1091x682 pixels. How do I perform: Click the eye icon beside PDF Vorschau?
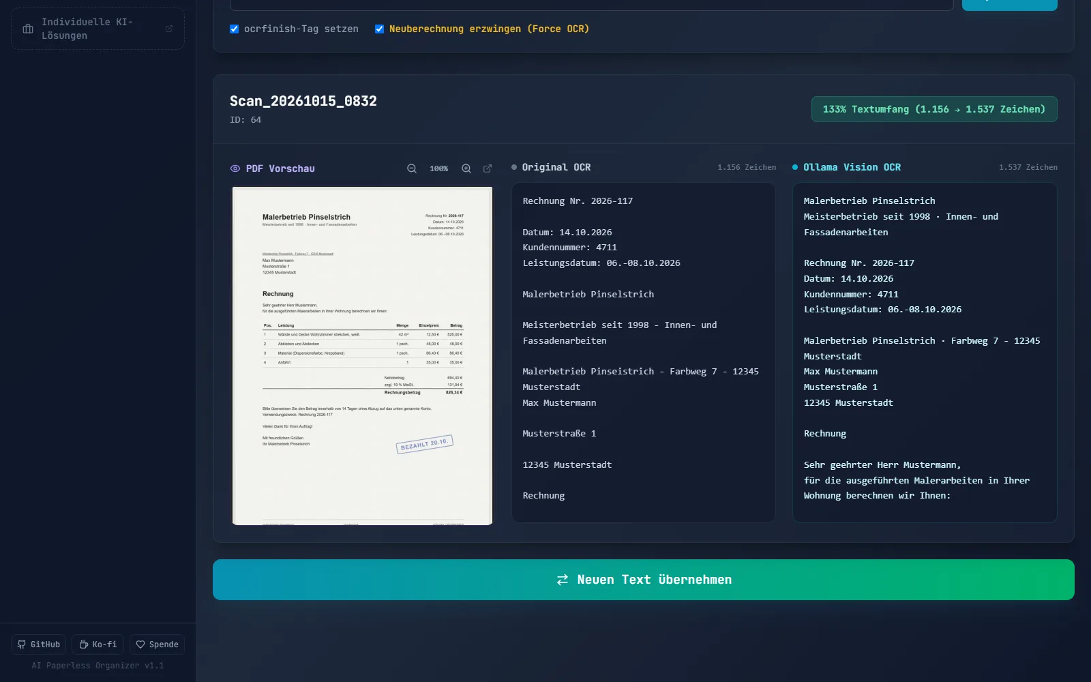pyautogui.click(x=235, y=168)
